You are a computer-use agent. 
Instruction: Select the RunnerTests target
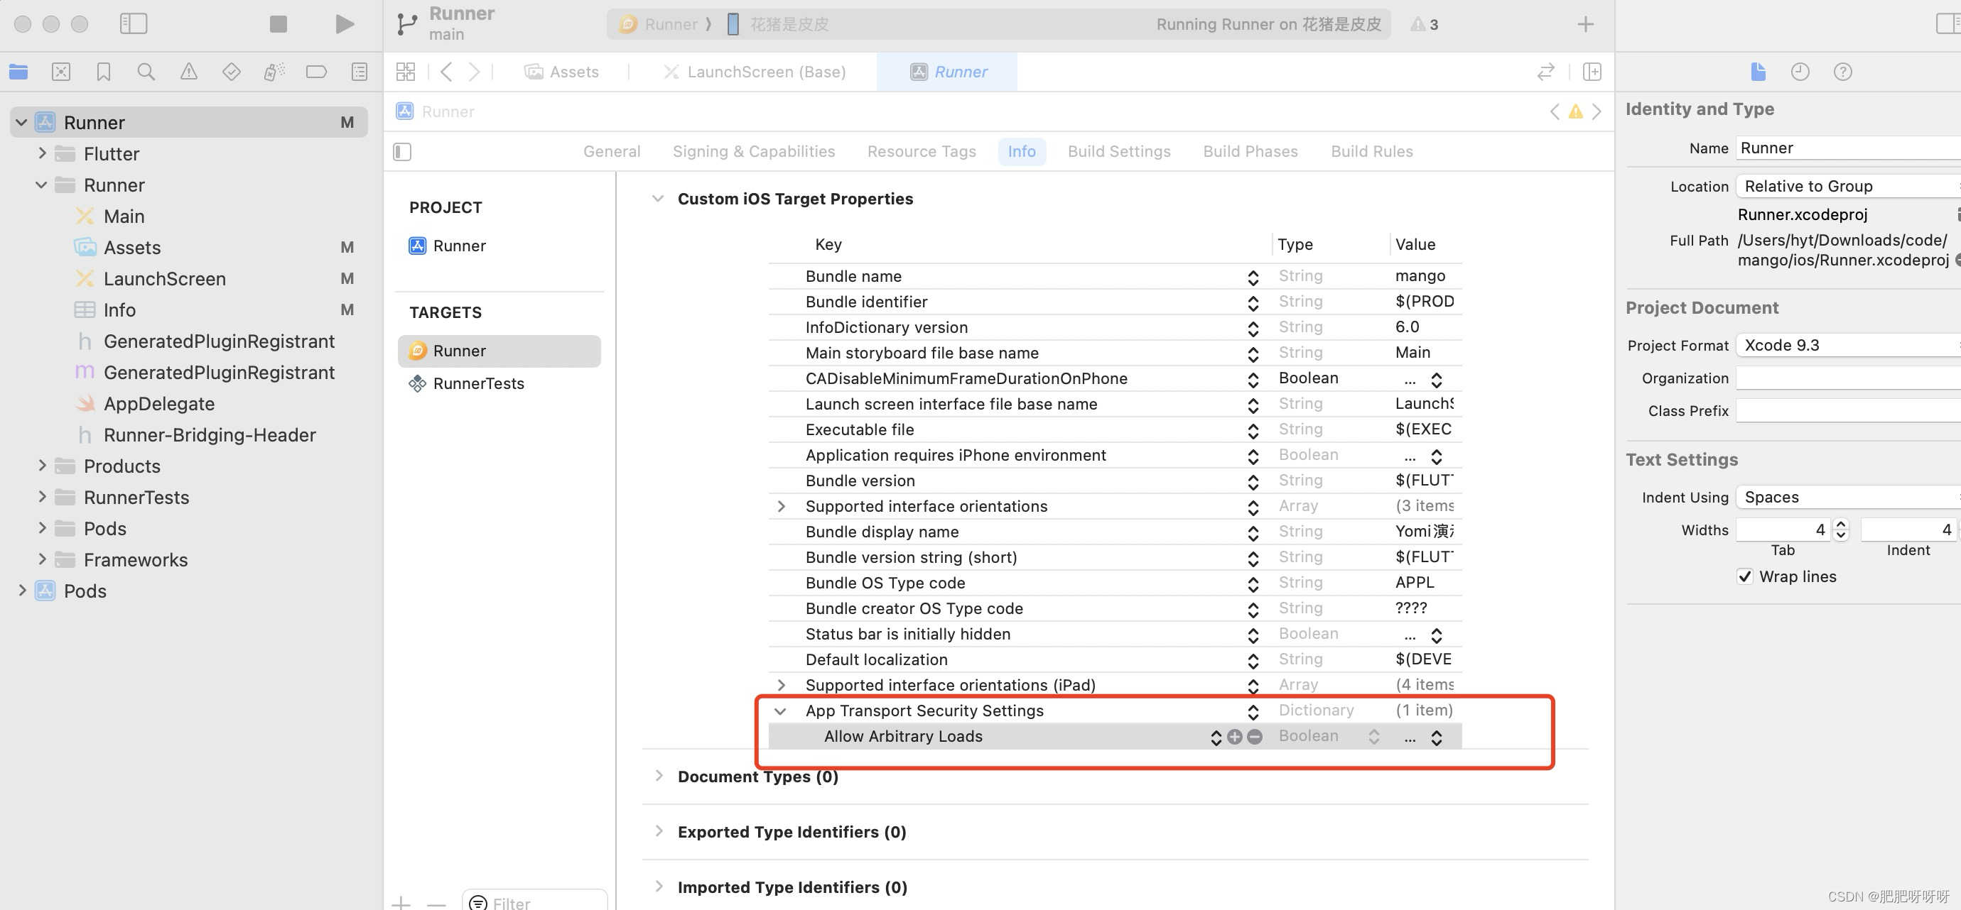click(478, 384)
